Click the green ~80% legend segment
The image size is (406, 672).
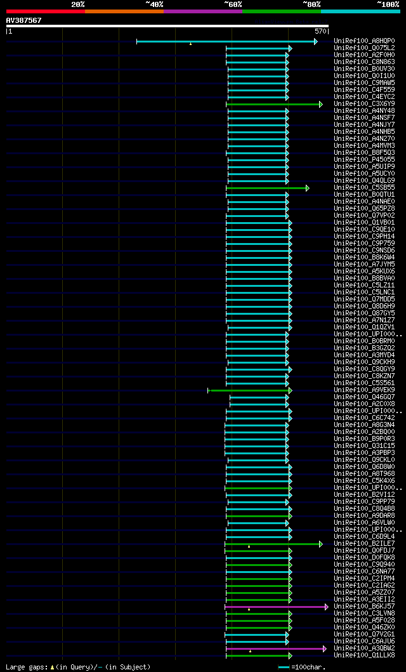(x=282, y=11)
